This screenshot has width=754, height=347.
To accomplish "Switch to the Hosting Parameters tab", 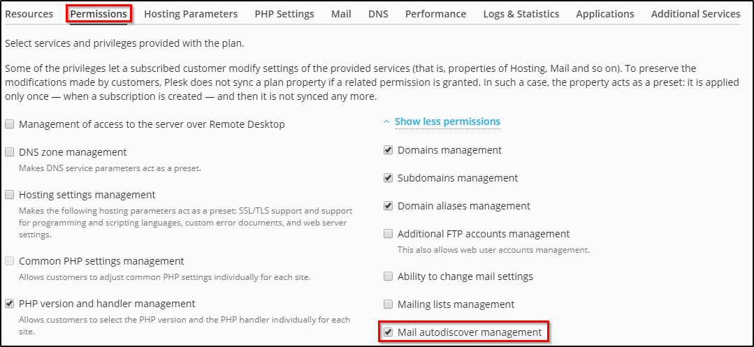I will [x=191, y=14].
